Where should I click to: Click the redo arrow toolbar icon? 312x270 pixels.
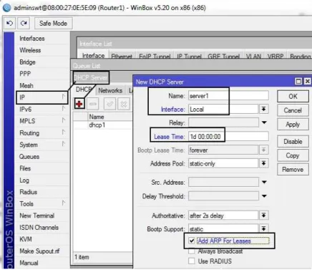click(24, 24)
